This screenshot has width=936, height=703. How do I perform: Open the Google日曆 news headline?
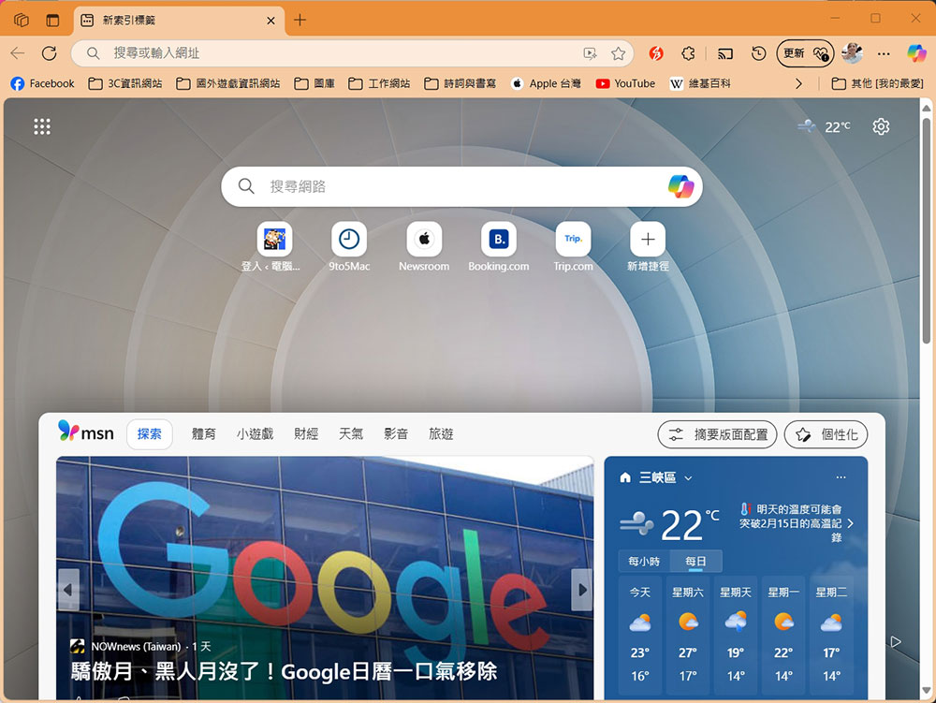click(x=285, y=671)
